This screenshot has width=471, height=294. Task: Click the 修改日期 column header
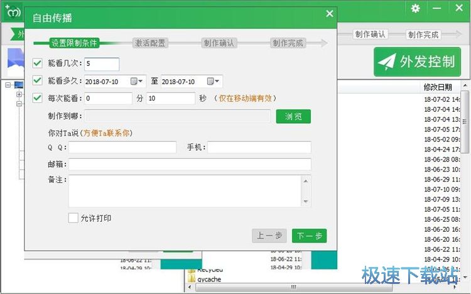click(x=438, y=87)
